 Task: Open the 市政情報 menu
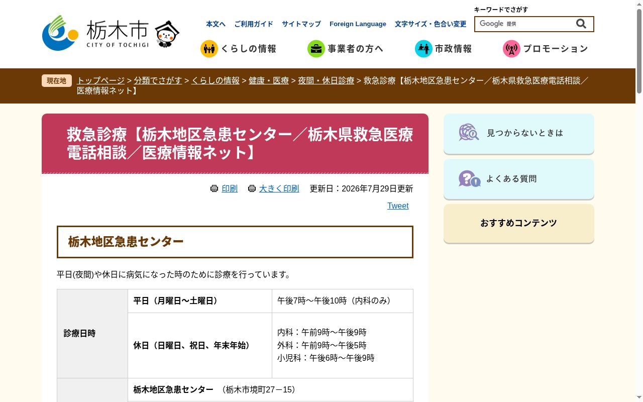click(x=444, y=49)
